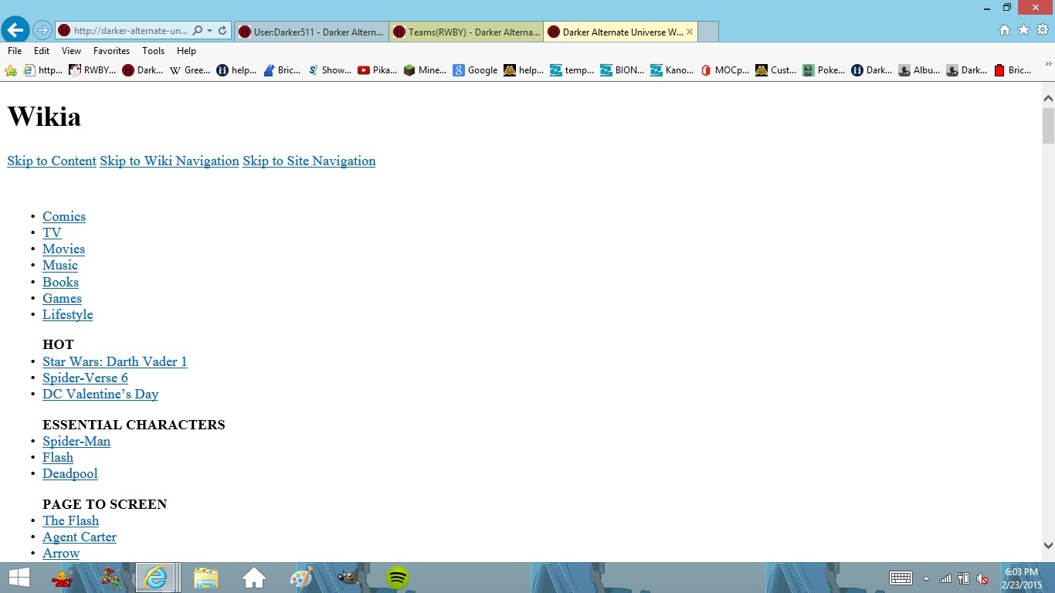Viewport: 1055px width, 593px height.
Task: Launch the YouTube 'Pika...' bookmark
Action: 376,69
